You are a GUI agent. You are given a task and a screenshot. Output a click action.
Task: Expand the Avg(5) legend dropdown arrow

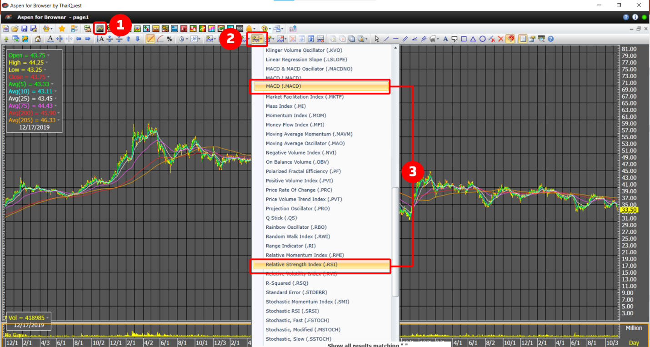[x=52, y=85]
